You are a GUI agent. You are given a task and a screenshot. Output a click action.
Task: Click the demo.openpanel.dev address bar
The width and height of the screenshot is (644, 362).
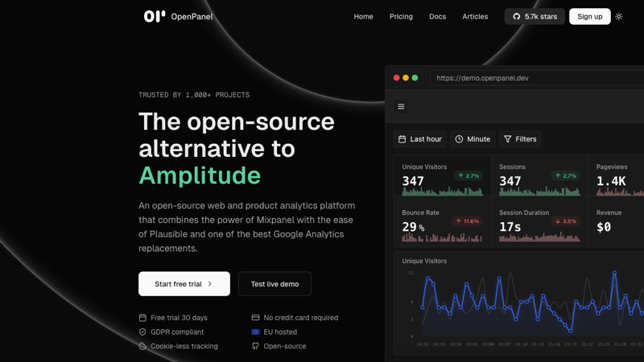(537, 78)
